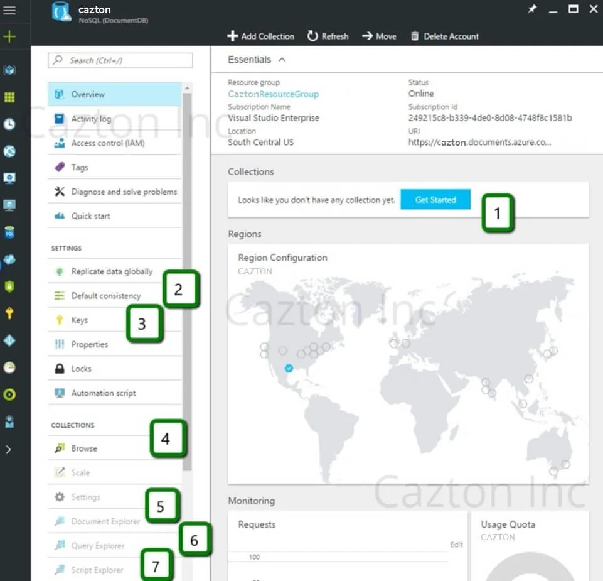Viewport: 603px width, 581px height.
Task: Click the green plus New resource icon
Action: click(9, 36)
